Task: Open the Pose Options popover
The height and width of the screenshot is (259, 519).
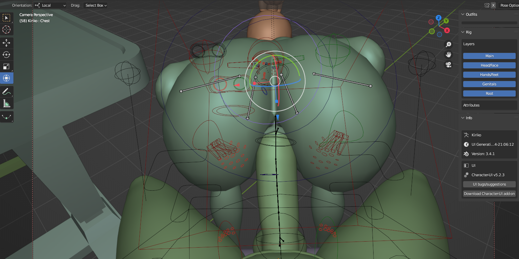Action: 509,5
